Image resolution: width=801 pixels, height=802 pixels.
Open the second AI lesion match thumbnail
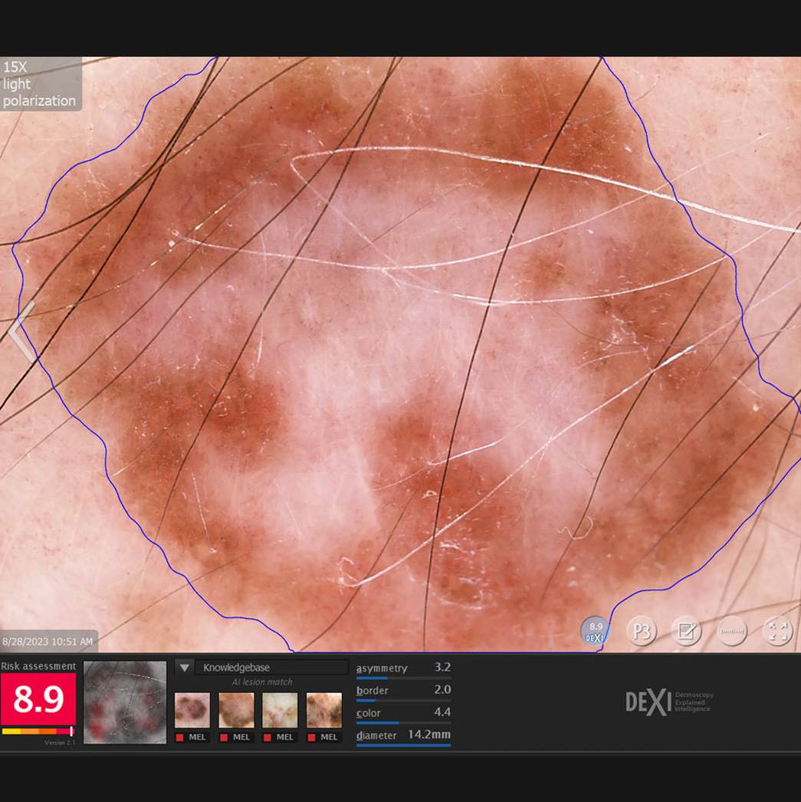236,710
